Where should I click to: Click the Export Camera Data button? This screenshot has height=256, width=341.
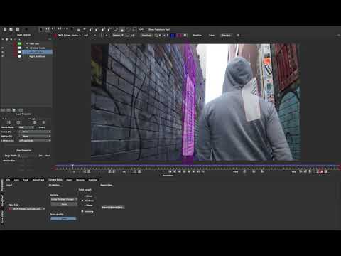point(113,208)
